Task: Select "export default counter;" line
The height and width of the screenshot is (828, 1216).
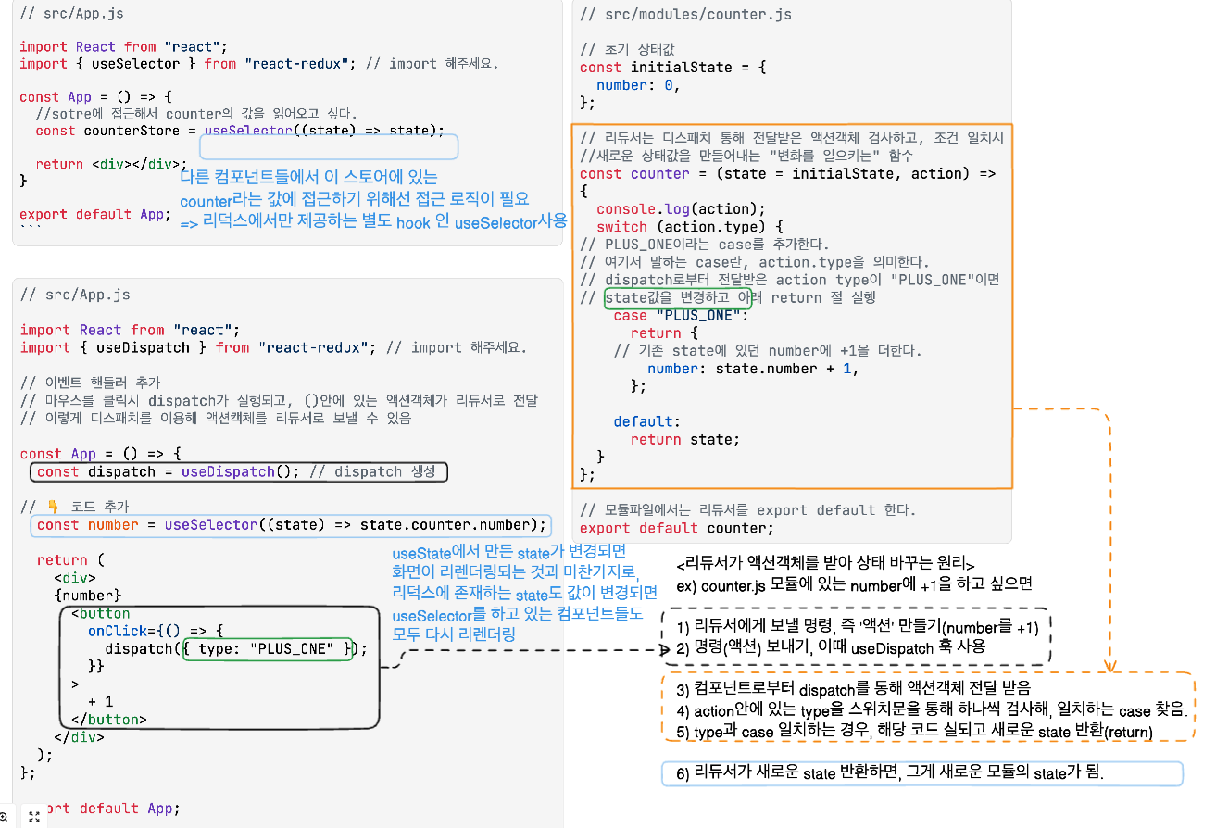Action: pyautogui.click(x=677, y=528)
